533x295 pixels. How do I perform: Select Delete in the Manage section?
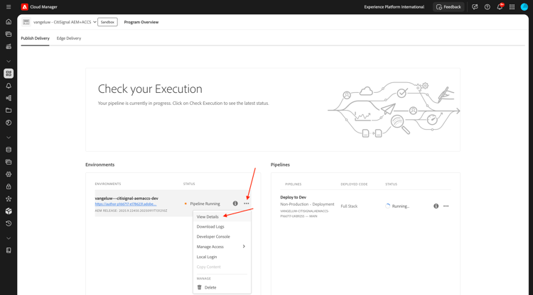point(210,287)
